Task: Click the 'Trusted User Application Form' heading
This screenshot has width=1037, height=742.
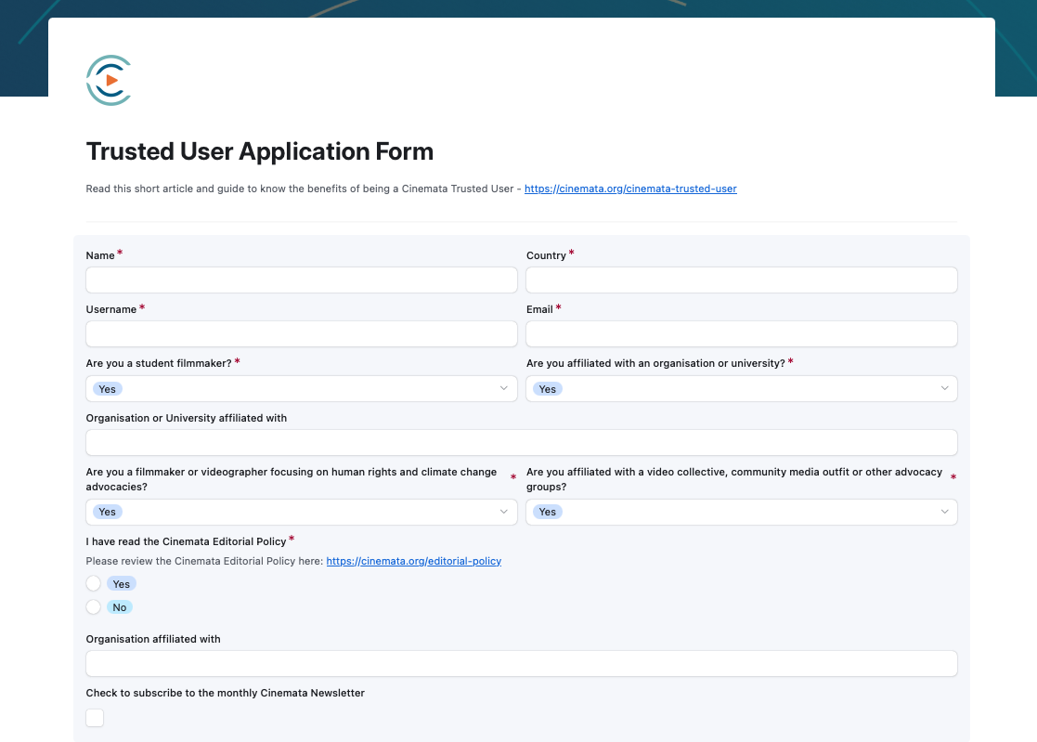Action: click(x=260, y=151)
